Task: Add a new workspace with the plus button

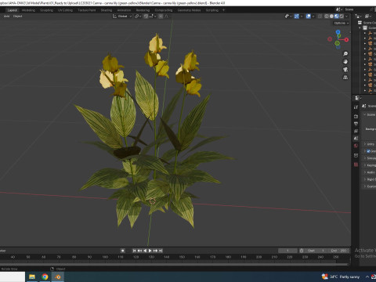Action: click(223, 10)
